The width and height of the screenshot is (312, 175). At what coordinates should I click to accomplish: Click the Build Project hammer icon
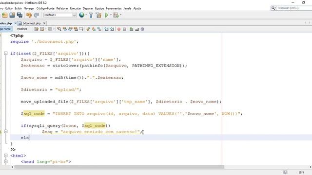tap(91, 15)
